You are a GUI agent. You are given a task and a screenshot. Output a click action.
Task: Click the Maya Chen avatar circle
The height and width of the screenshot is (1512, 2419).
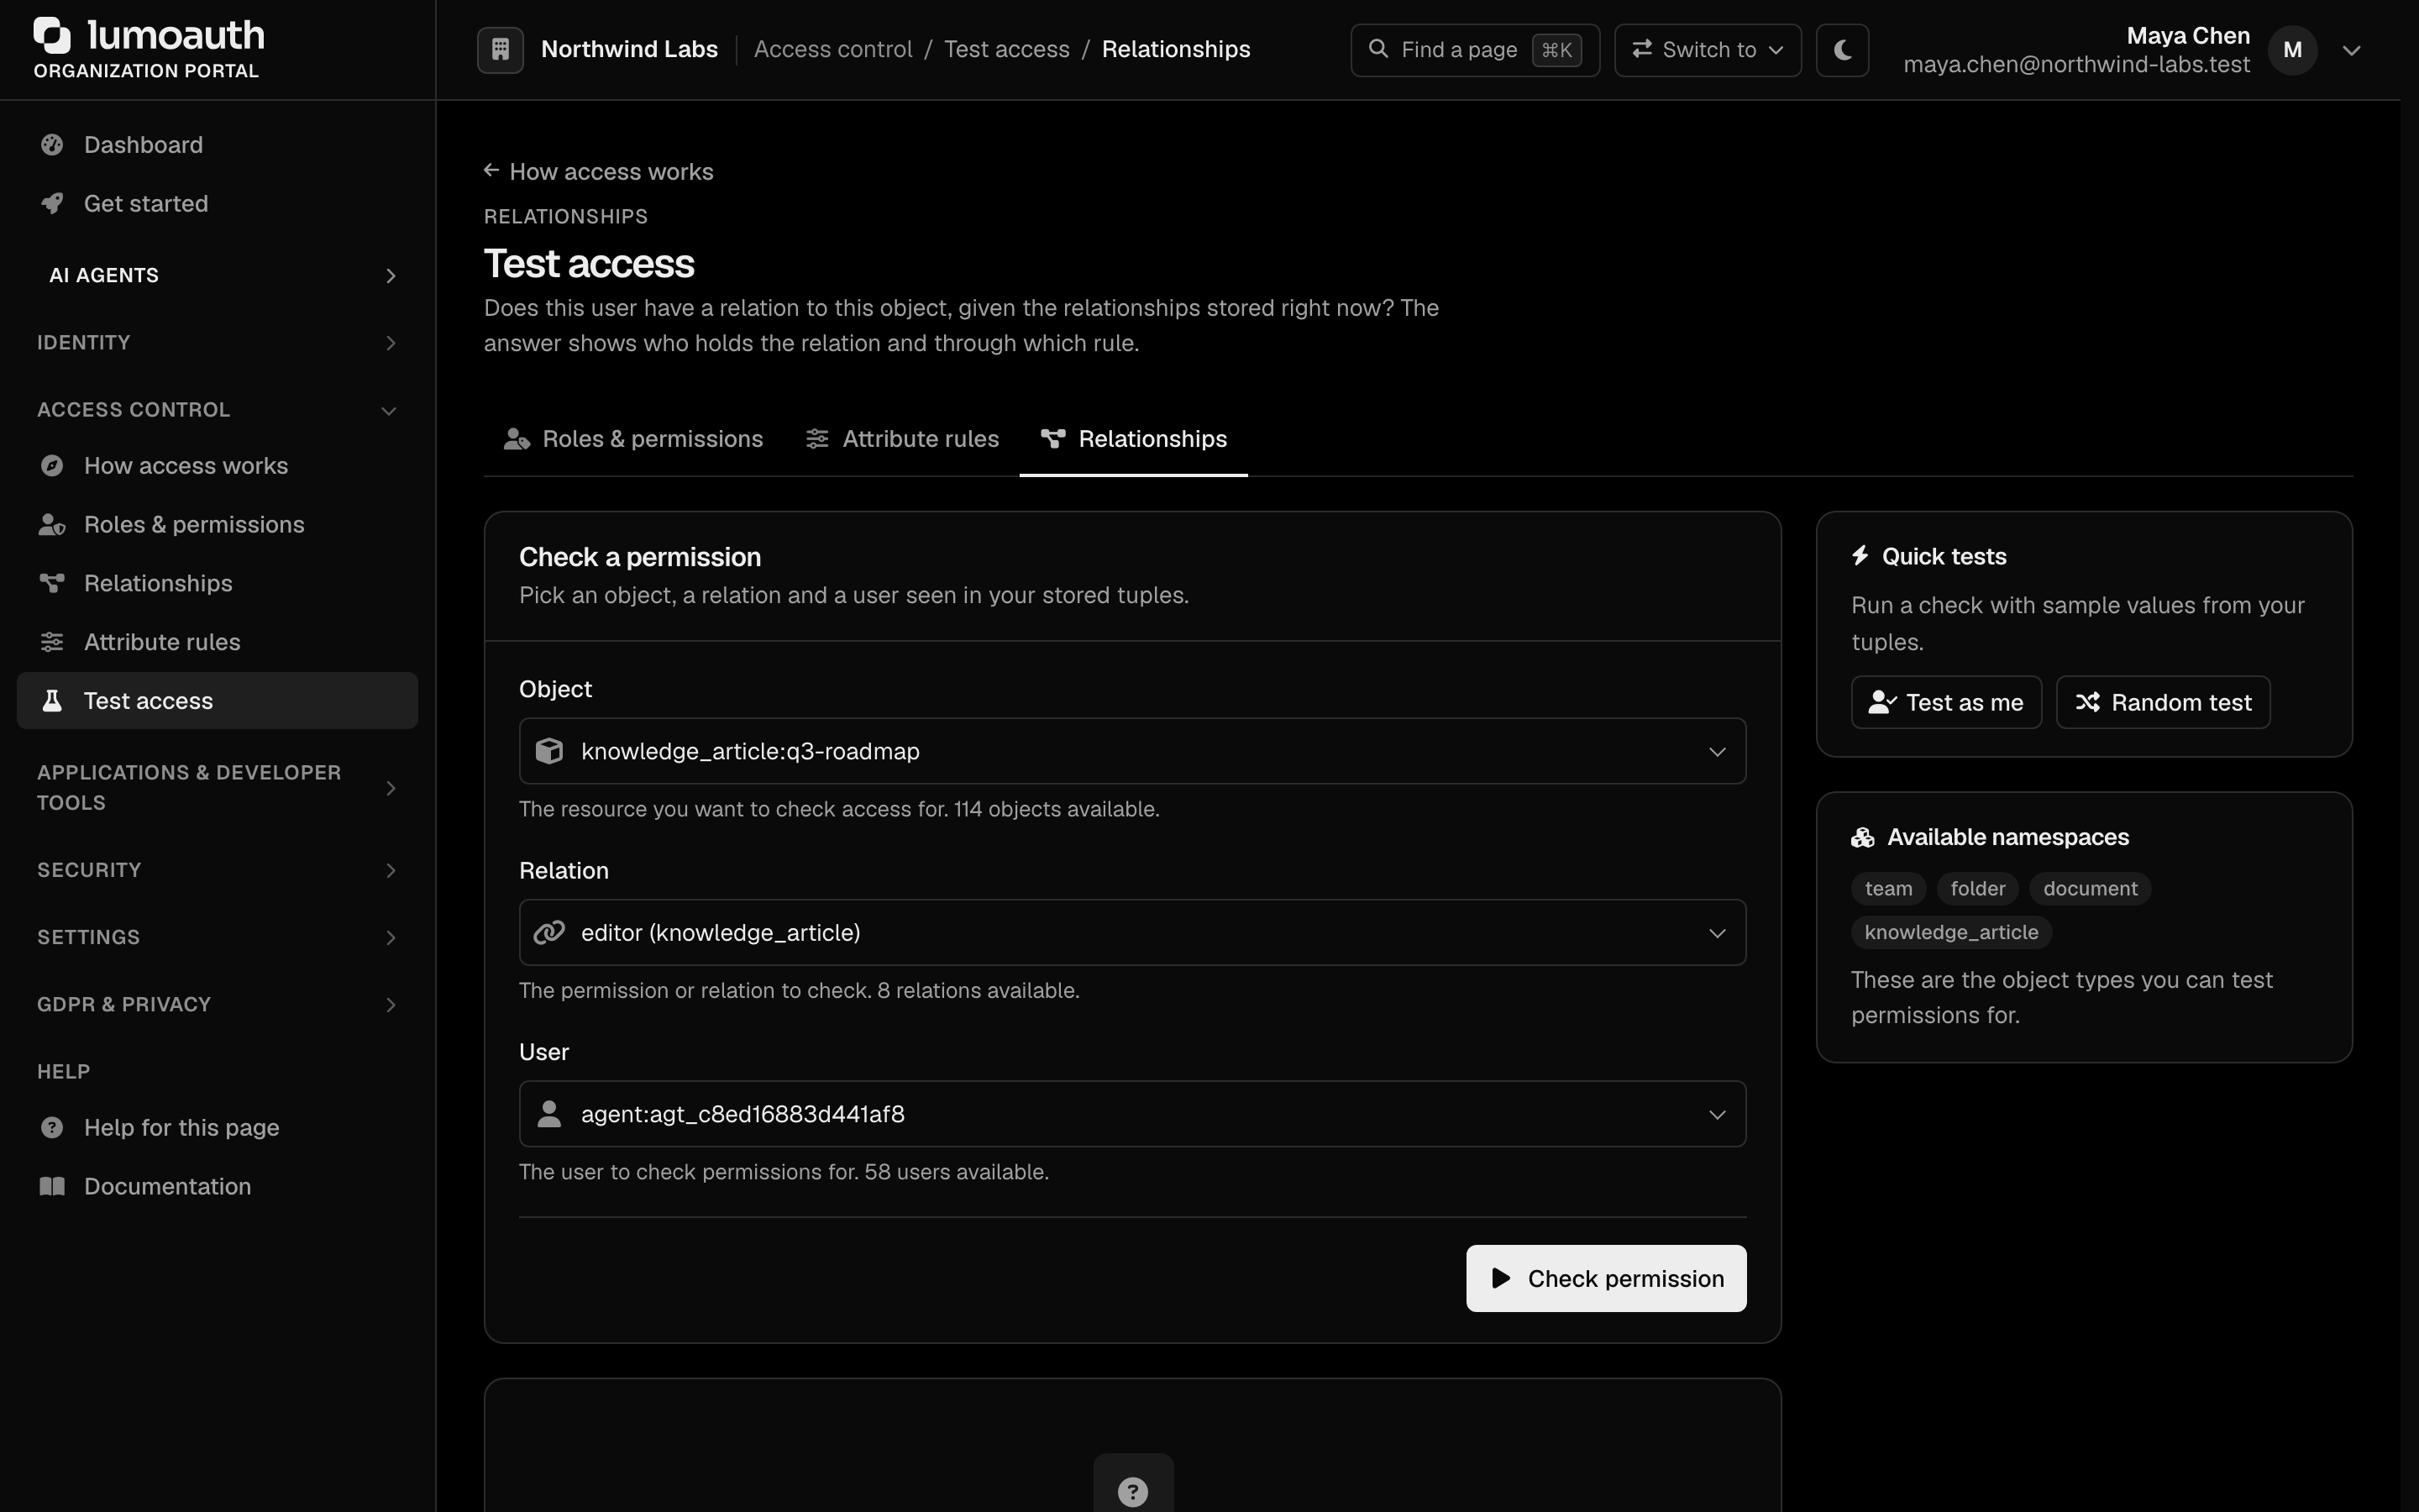pos(2292,50)
